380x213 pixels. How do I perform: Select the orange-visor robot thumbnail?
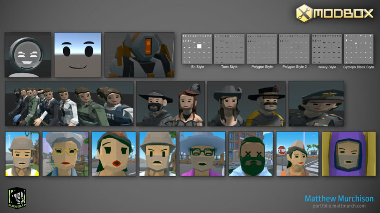click(x=139, y=55)
